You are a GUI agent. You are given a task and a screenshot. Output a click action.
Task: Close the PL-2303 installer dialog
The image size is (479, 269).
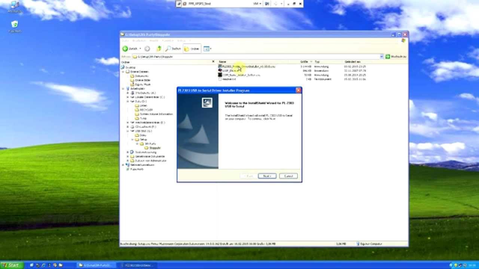(x=298, y=90)
